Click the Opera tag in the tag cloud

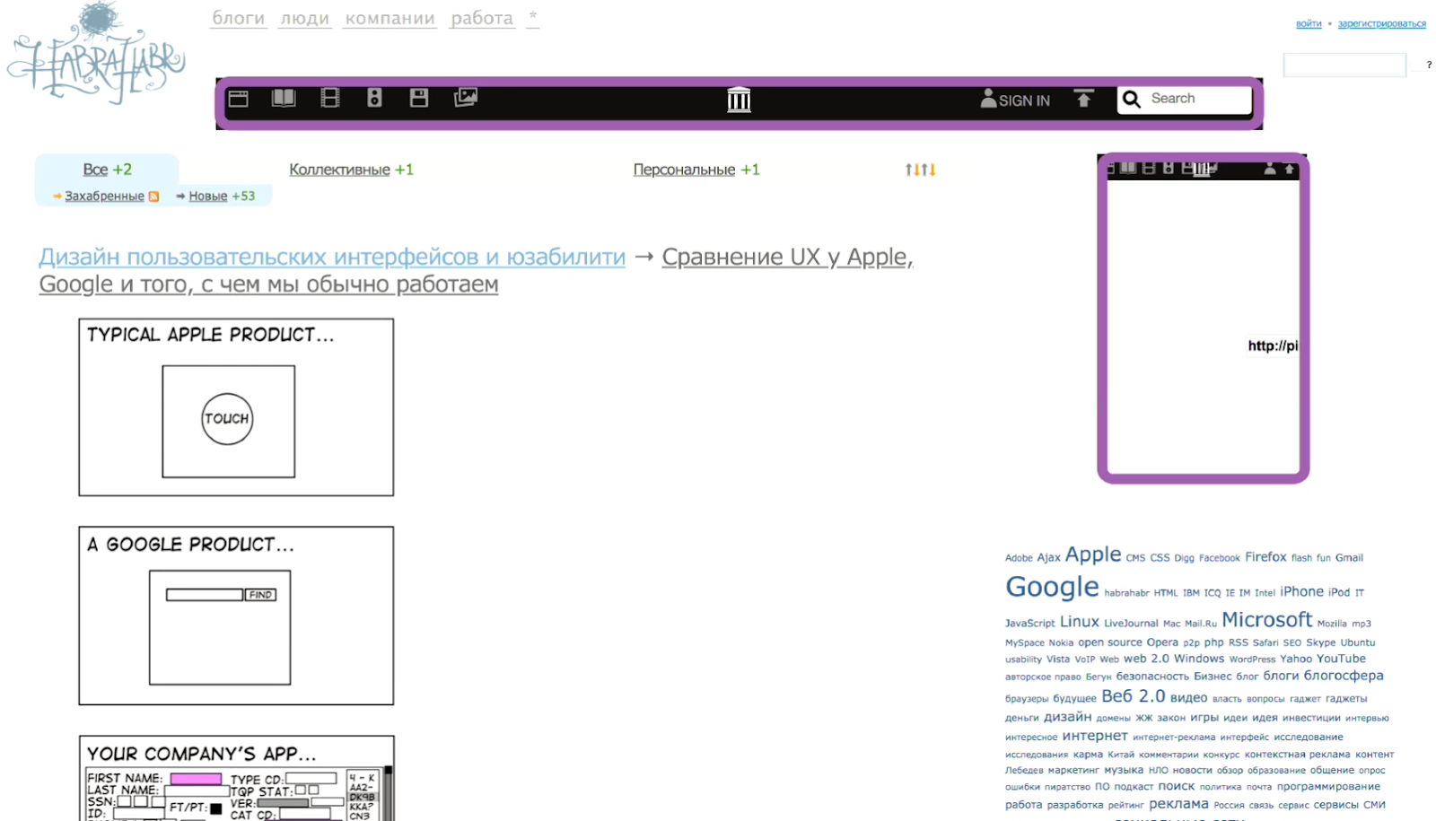pyautogui.click(x=1162, y=642)
